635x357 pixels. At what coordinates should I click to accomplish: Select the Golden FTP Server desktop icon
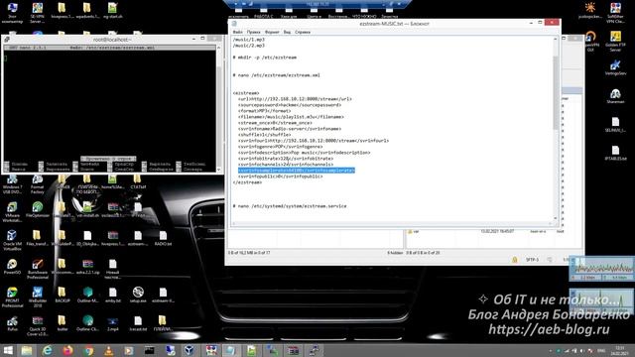pos(615,41)
